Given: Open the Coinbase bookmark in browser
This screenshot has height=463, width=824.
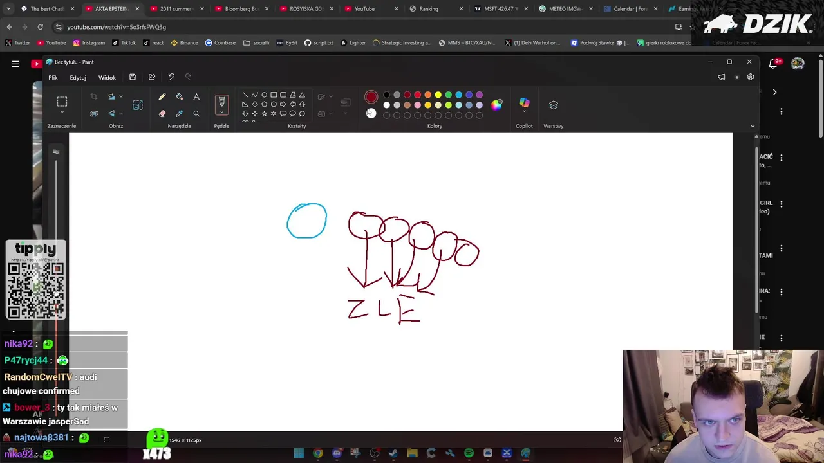Looking at the screenshot, I should tap(220, 42).
